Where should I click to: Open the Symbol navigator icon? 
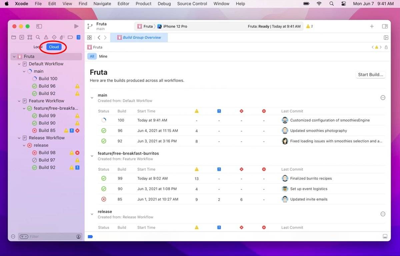click(x=30, y=37)
